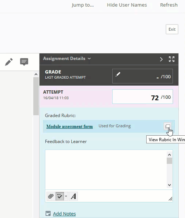The height and width of the screenshot is (218, 185).
Task: Click the Add Notes notepad icon
Action: tap(48, 213)
